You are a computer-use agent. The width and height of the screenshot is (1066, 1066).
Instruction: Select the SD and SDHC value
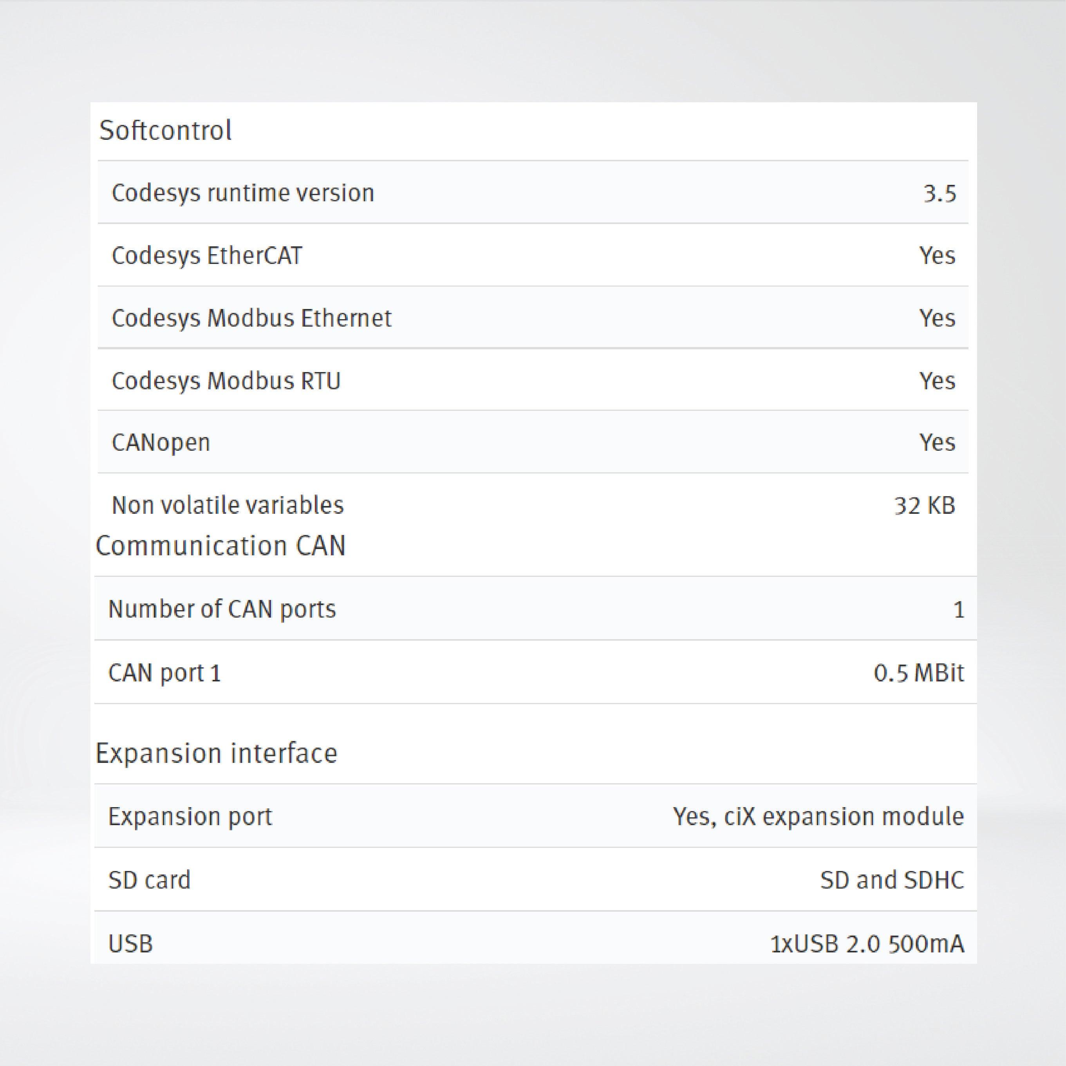(x=892, y=880)
